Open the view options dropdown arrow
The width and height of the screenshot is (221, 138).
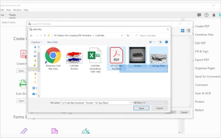154,42
